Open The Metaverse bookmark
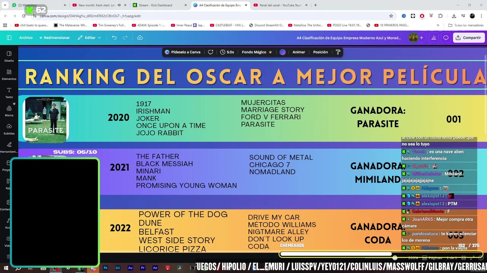Image resolution: width=487 pixels, height=273 pixels. point(71,25)
